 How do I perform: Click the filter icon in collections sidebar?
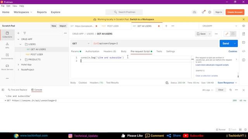[25, 33]
